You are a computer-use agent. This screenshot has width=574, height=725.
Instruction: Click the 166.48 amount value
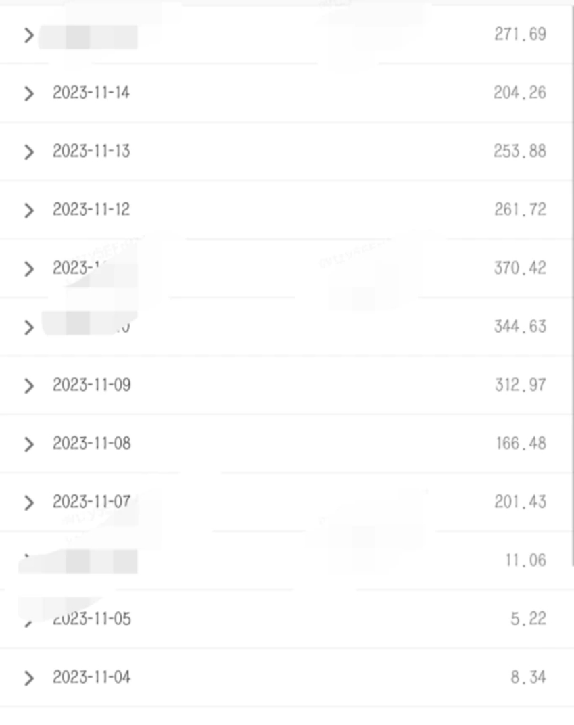tap(519, 444)
